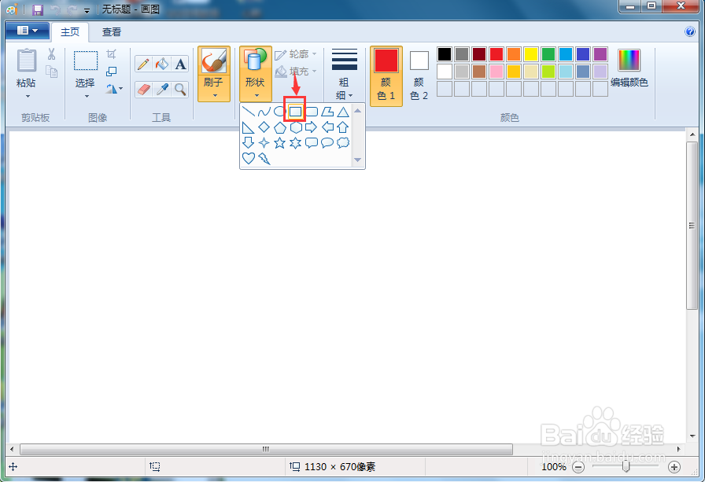
Task: Choose the Line shape
Action: [248, 112]
